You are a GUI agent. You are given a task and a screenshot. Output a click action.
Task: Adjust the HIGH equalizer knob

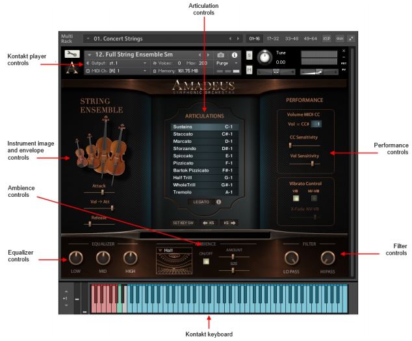131,258
